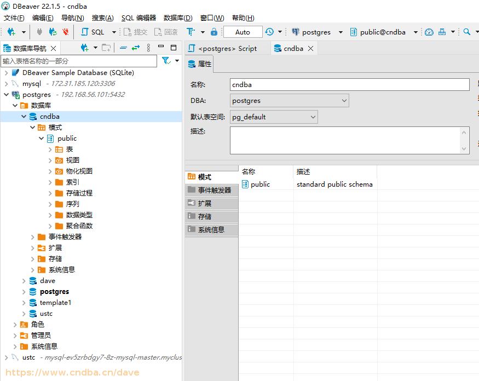
Task: Click the table name filter input box
Action: (79, 61)
